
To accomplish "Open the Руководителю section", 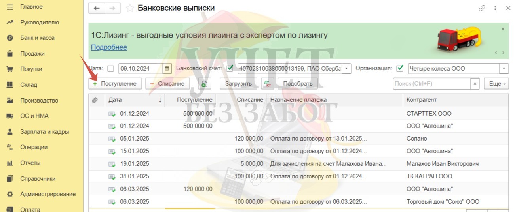I will click(40, 22).
